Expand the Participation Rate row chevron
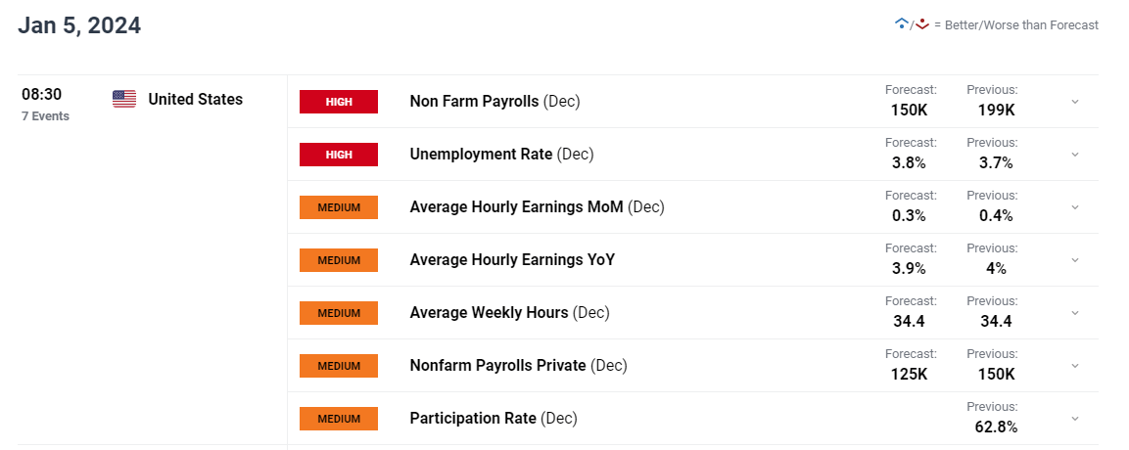 (1074, 419)
